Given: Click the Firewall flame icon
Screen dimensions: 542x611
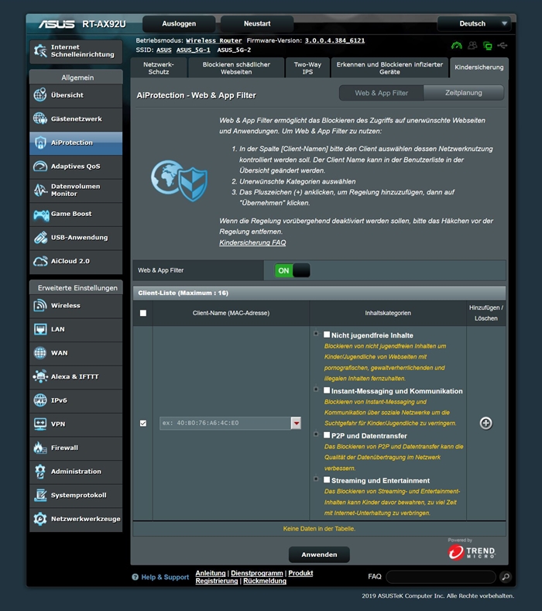Looking at the screenshot, I should 40,448.
